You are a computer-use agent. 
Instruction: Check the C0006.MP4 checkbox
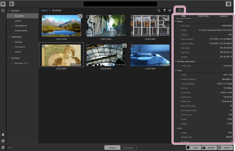88,46
